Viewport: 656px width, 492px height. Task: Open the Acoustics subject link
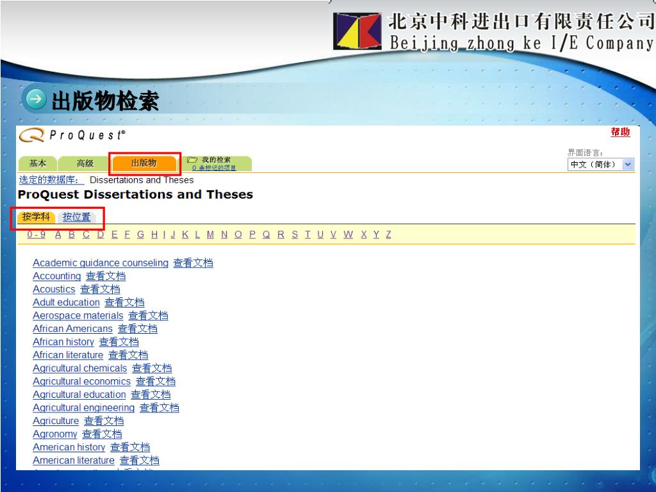click(x=54, y=290)
